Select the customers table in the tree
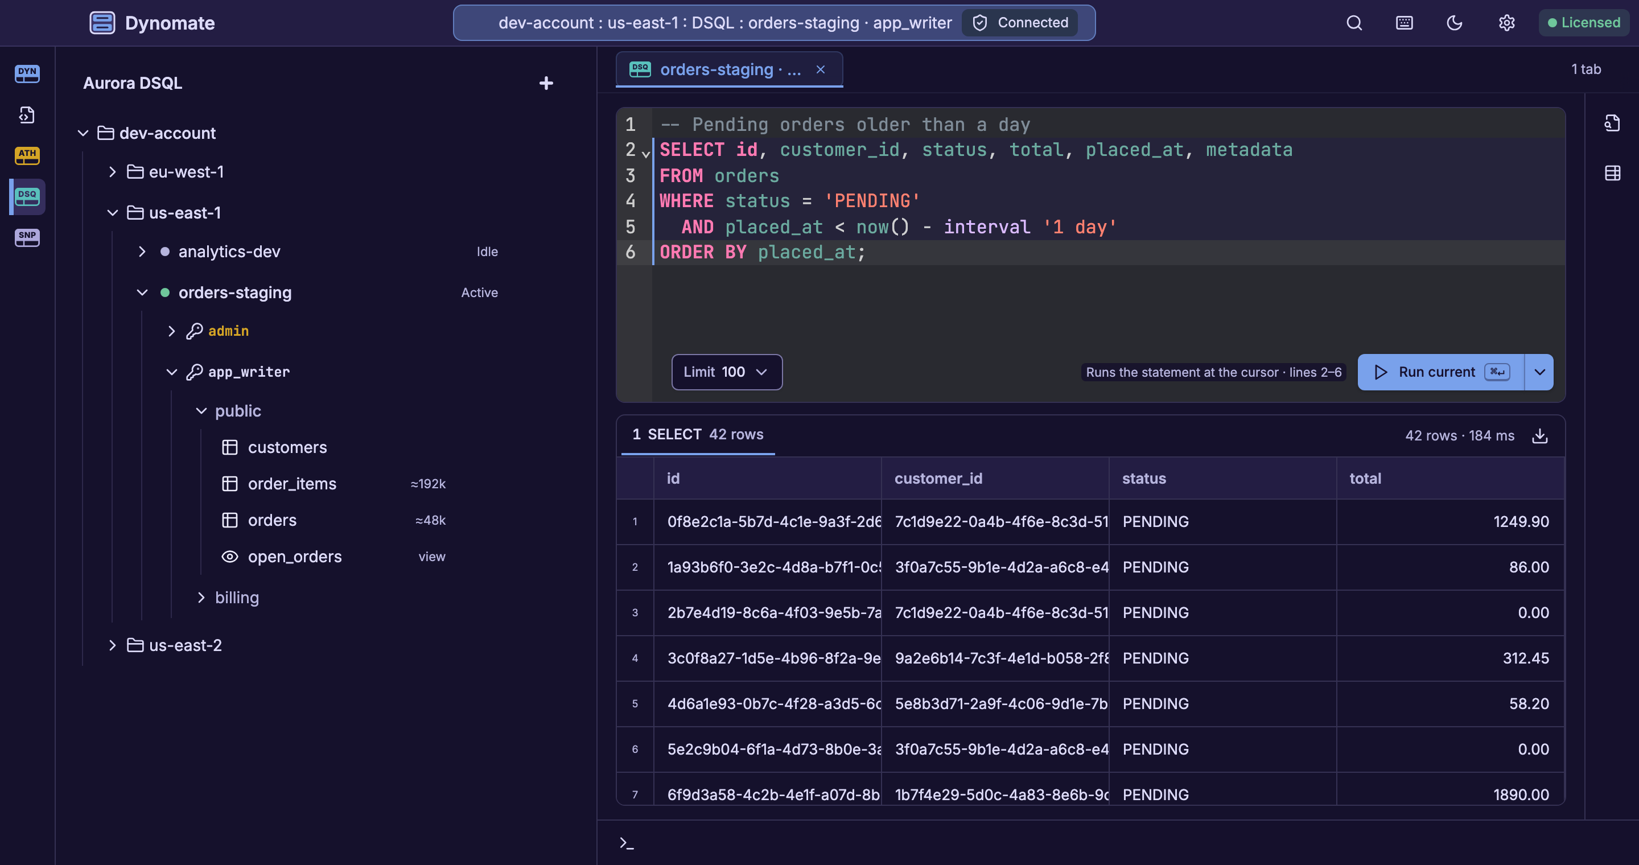The width and height of the screenshot is (1639, 865). [x=287, y=448]
